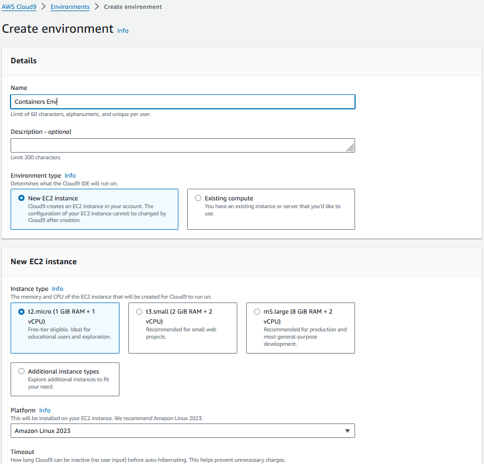Screen dimensions: 484x464
Task: Click 'You have an existing instance' description
Action: (272, 210)
